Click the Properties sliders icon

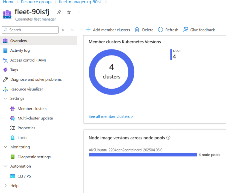coord(13,128)
